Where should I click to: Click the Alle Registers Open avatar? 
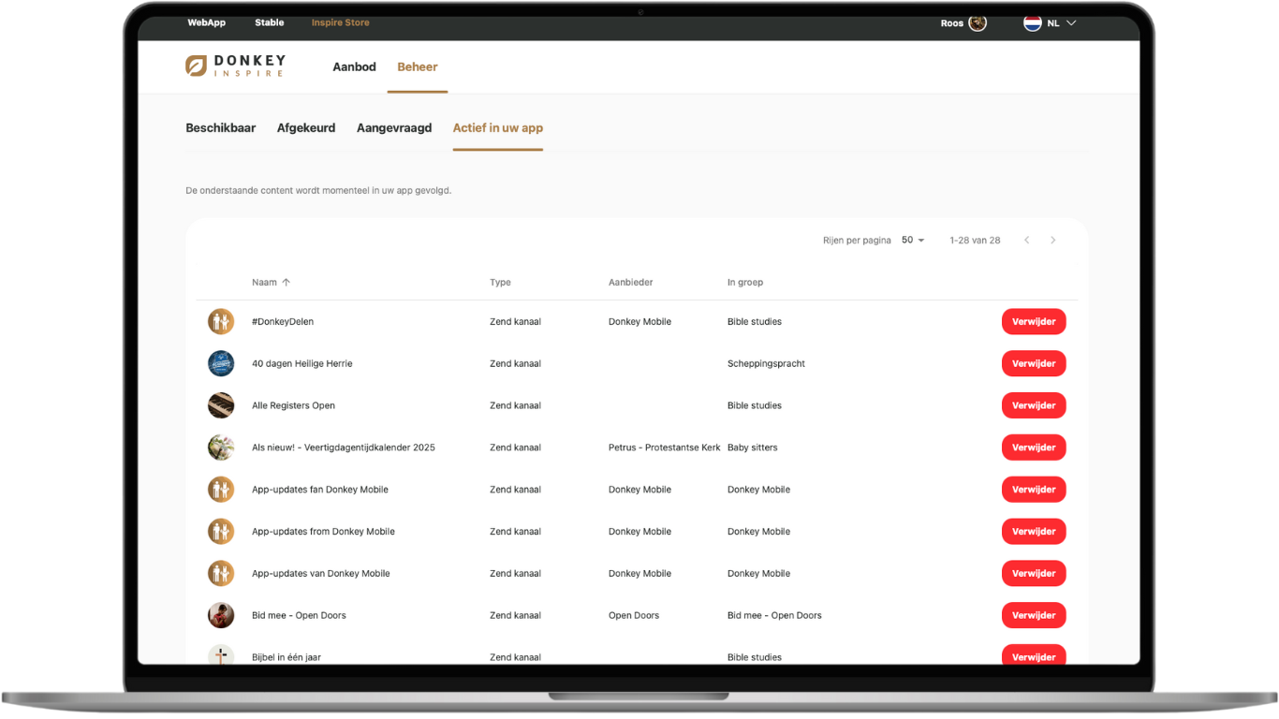221,405
